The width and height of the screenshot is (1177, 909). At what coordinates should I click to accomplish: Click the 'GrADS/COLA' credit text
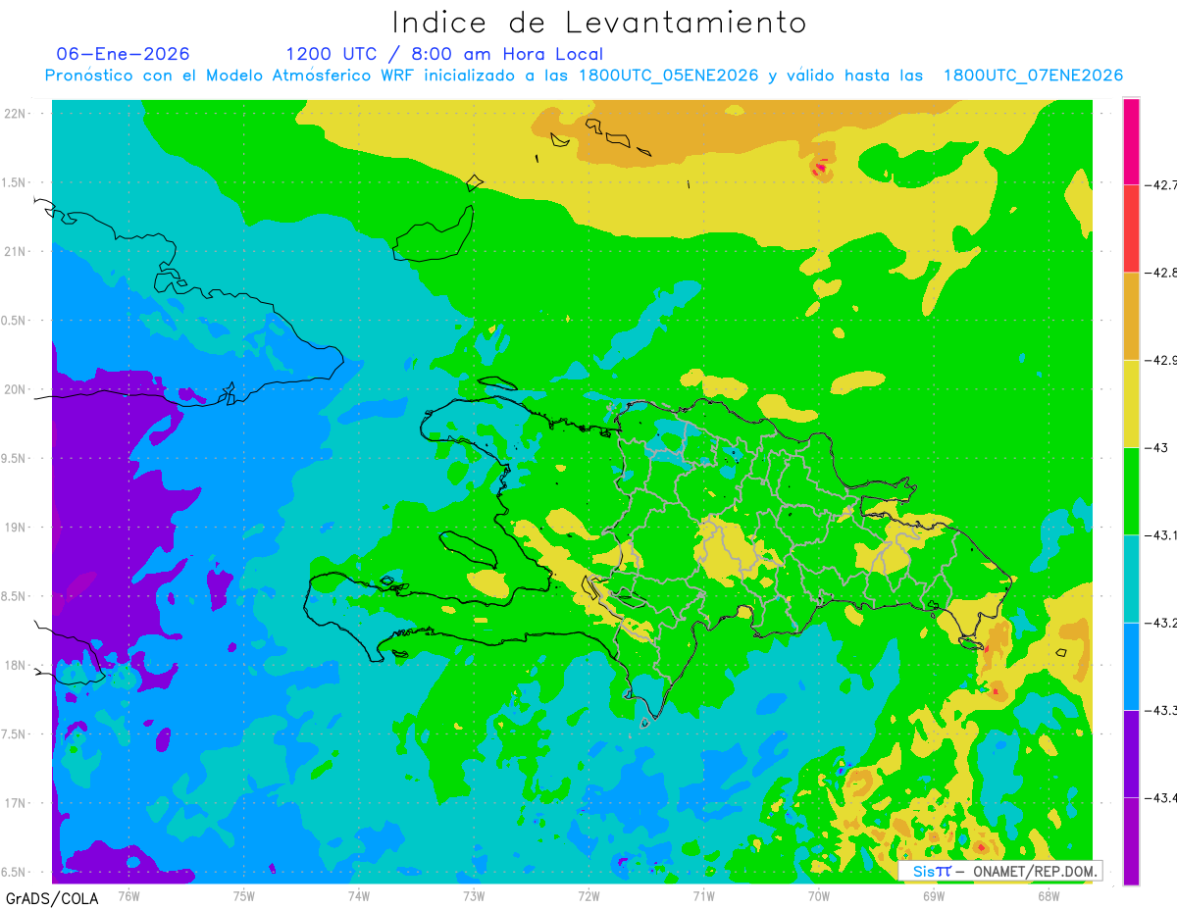coord(52,898)
